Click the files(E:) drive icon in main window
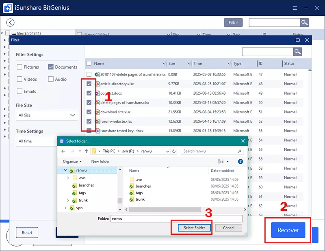325x251 pixels. pos(14,34)
